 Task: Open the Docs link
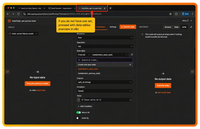pyautogui.click(x=185, y=21)
